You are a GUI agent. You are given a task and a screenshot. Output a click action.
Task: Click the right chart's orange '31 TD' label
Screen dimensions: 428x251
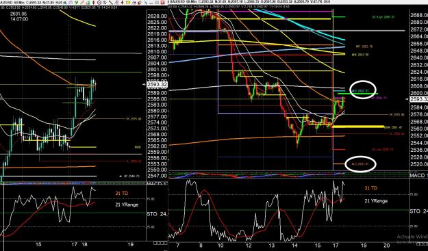pos(371,188)
